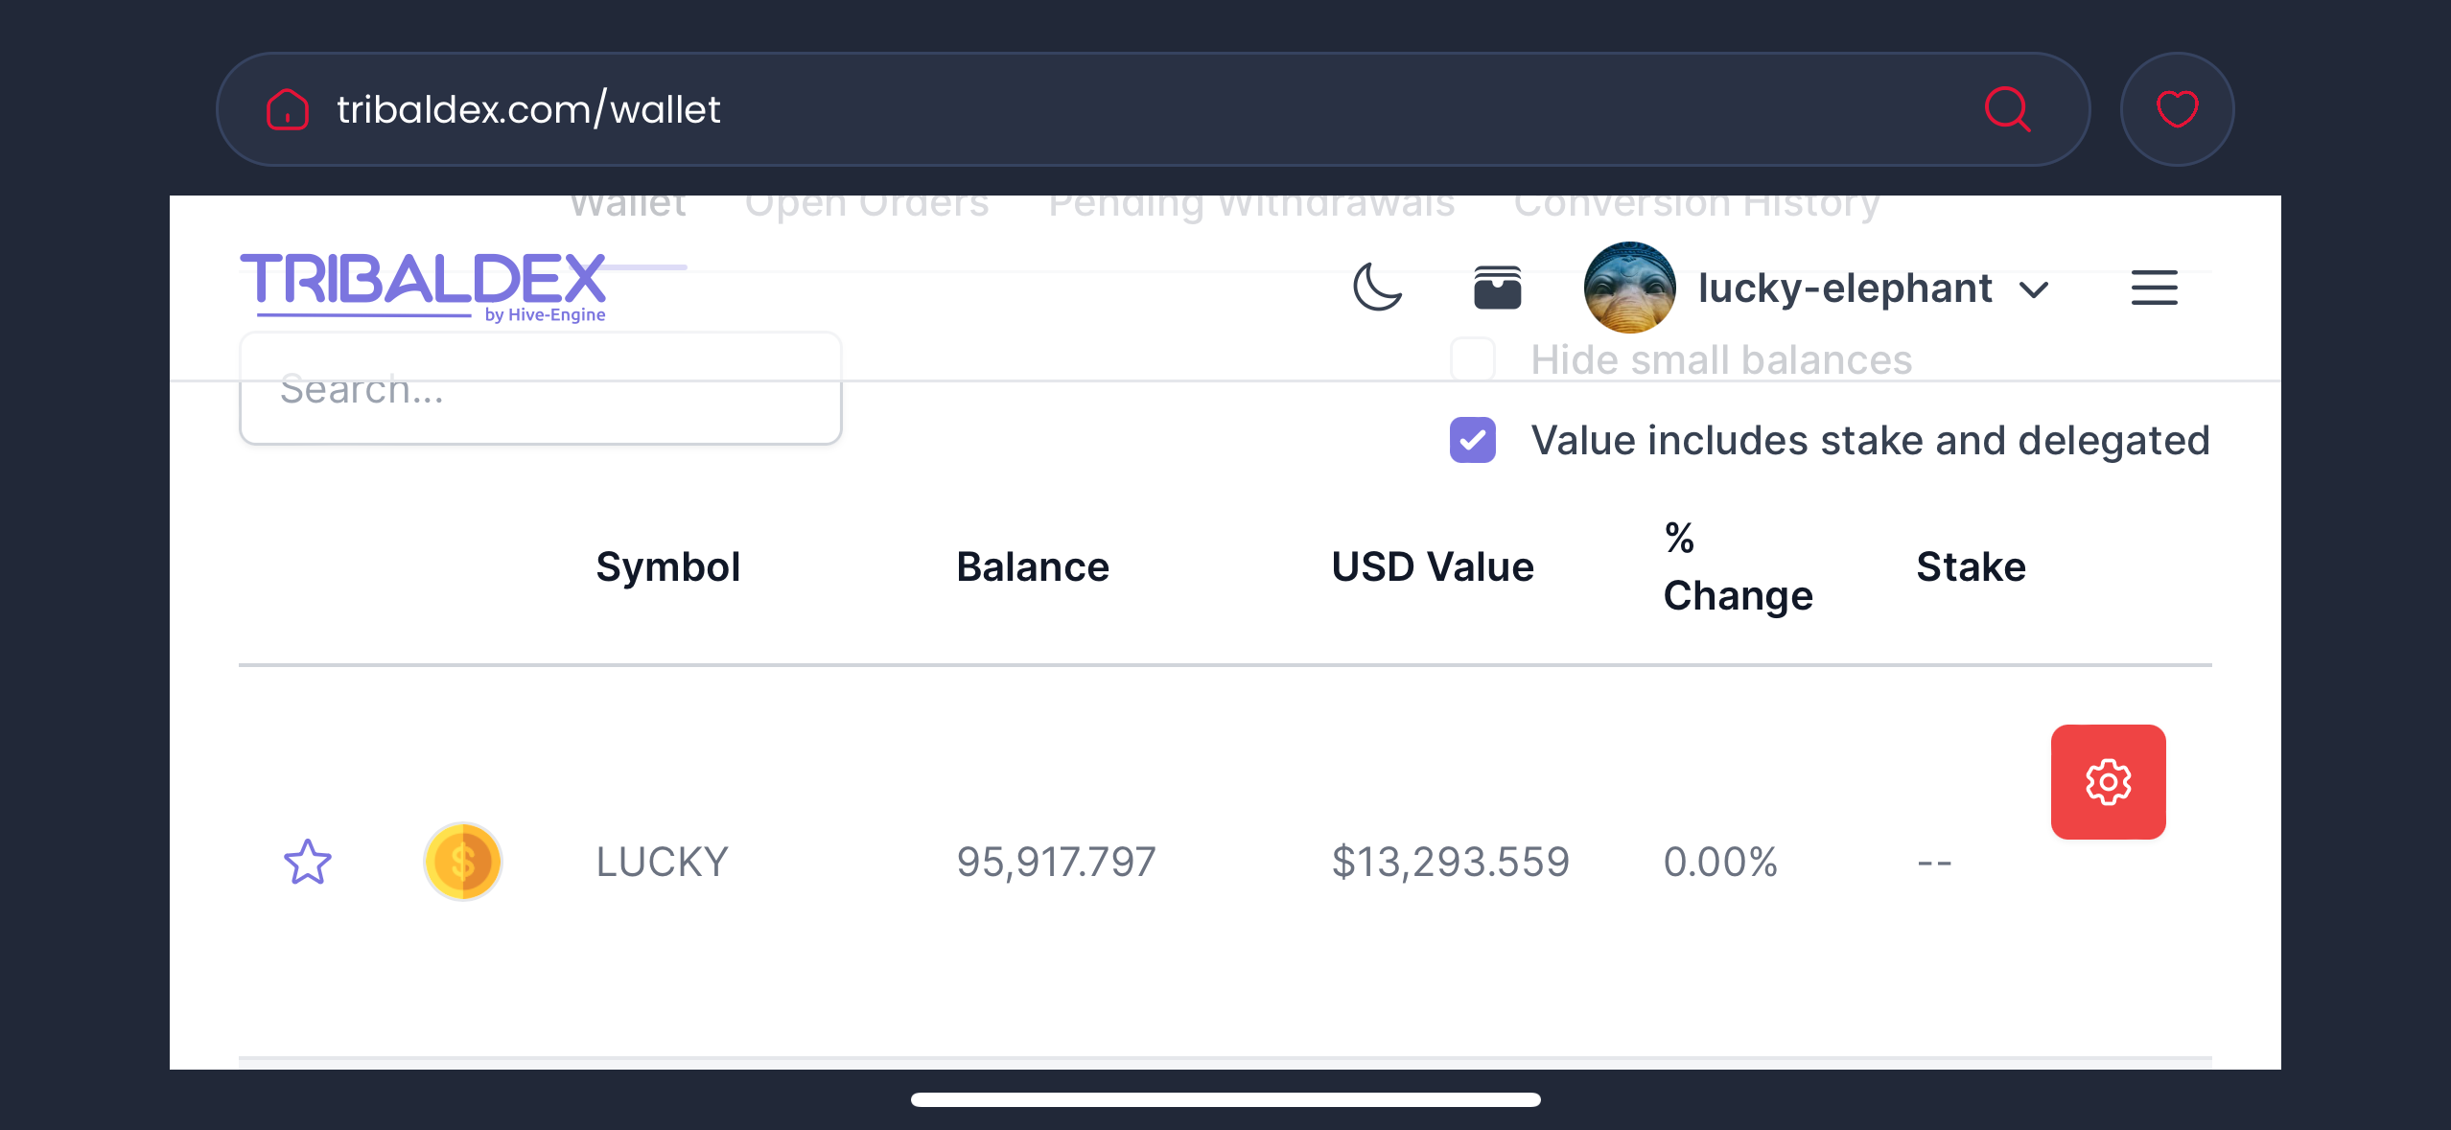Image resolution: width=2451 pixels, height=1130 pixels.
Task: Switch to dark mode via moon icon
Action: point(1377,288)
